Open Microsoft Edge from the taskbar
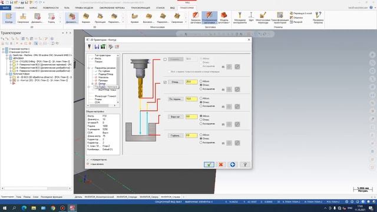Image resolution: width=377 pixels, height=212 pixels. tap(24, 208)
